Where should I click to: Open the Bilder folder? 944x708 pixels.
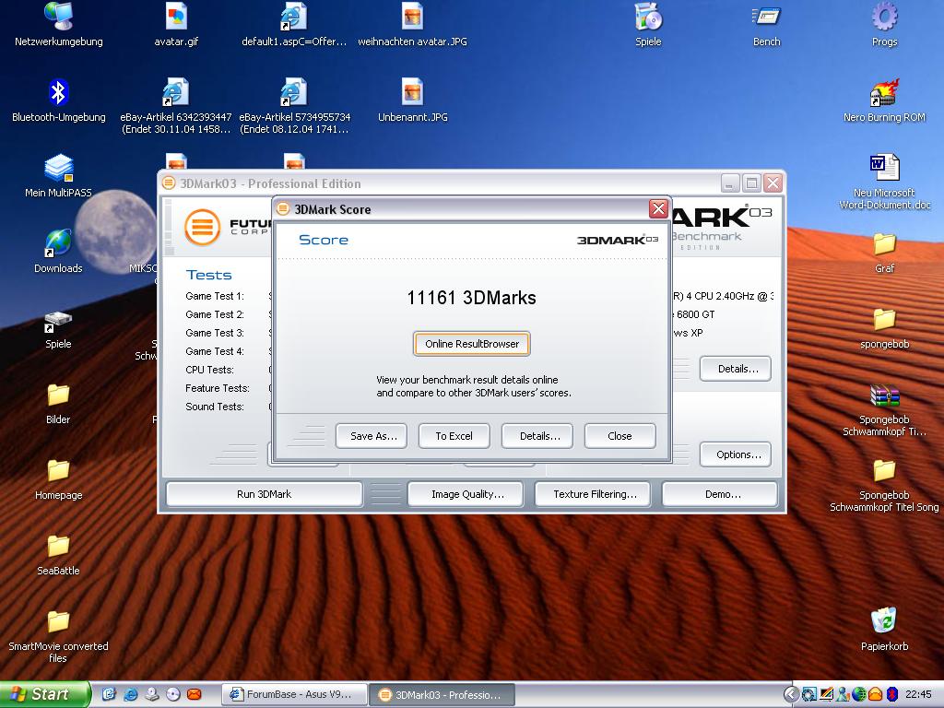coord(58,395)
